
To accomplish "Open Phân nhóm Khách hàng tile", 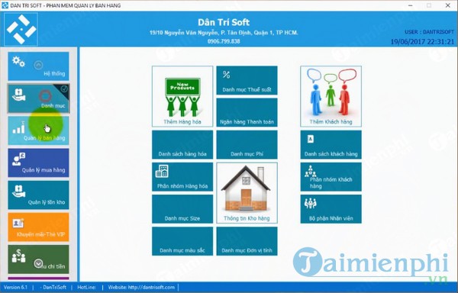I will click(331, 176).
